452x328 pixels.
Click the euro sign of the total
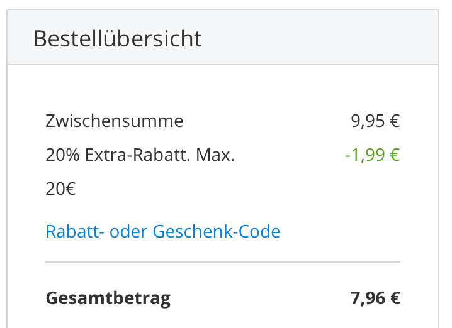pyautogui.click(x=395, y=297)
